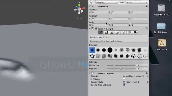Open the Material object picker circle

(148, 76)
